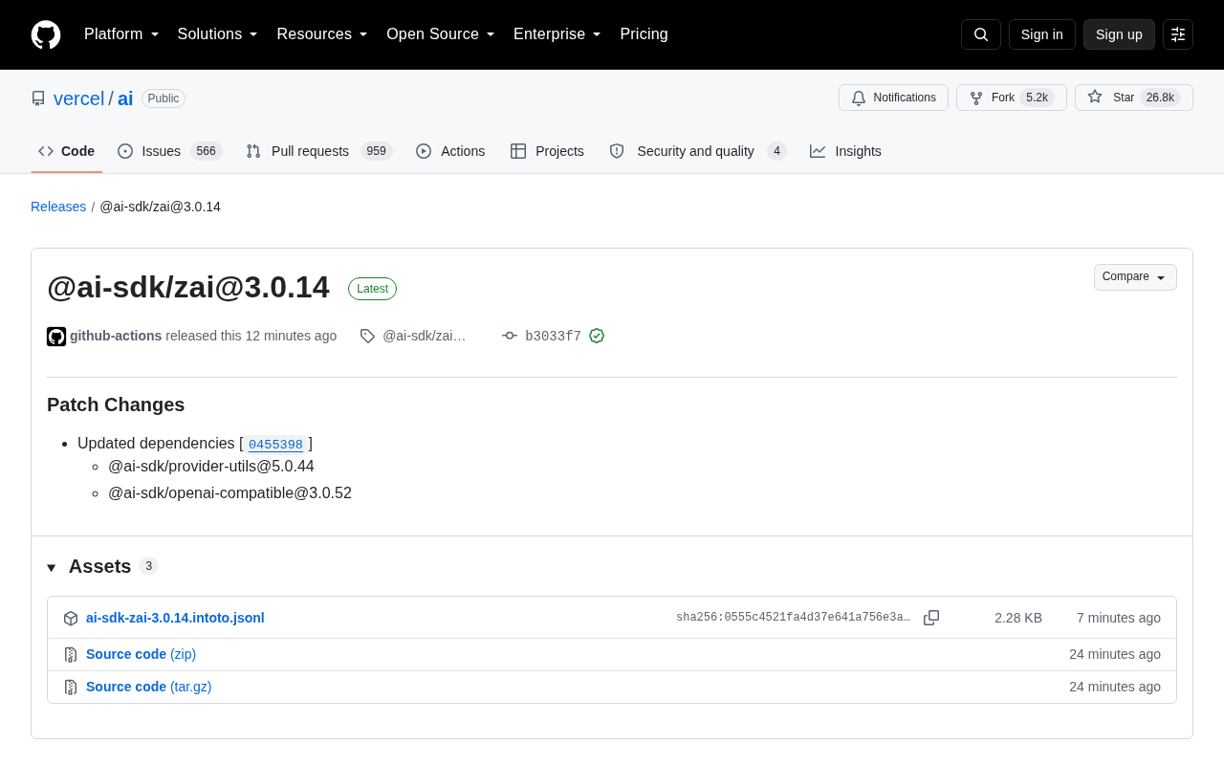Click the package icon for intoto.jsonl
The height and width of the screenshot is (765, 1224).
click(x=71, y=619)
